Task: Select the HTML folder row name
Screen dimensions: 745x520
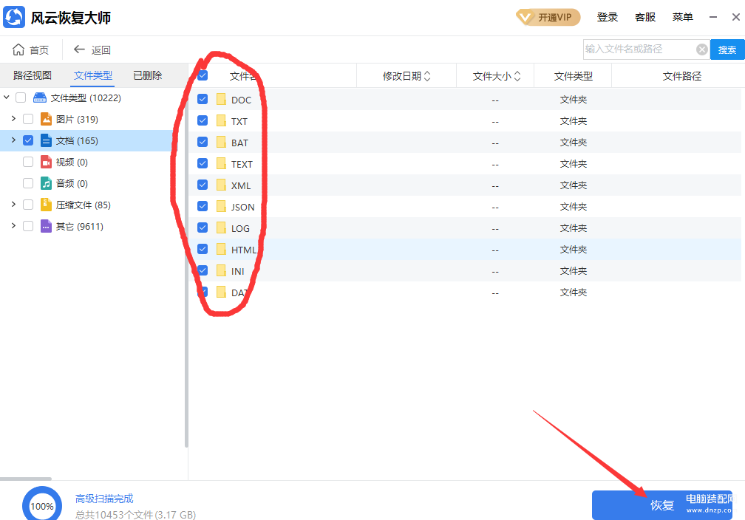Action: [244, 250]
